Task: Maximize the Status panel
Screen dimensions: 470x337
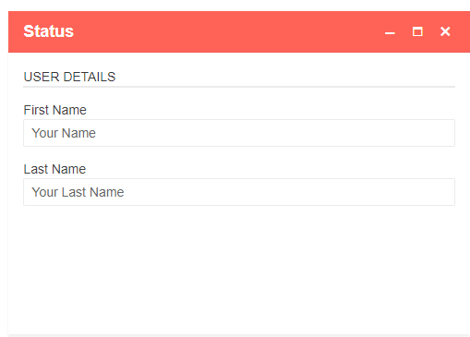Action: pyautogui.click(x=417, y=31)
